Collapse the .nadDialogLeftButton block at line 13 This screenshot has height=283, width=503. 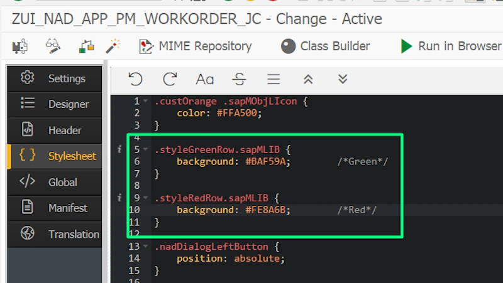tap(146, 247)
